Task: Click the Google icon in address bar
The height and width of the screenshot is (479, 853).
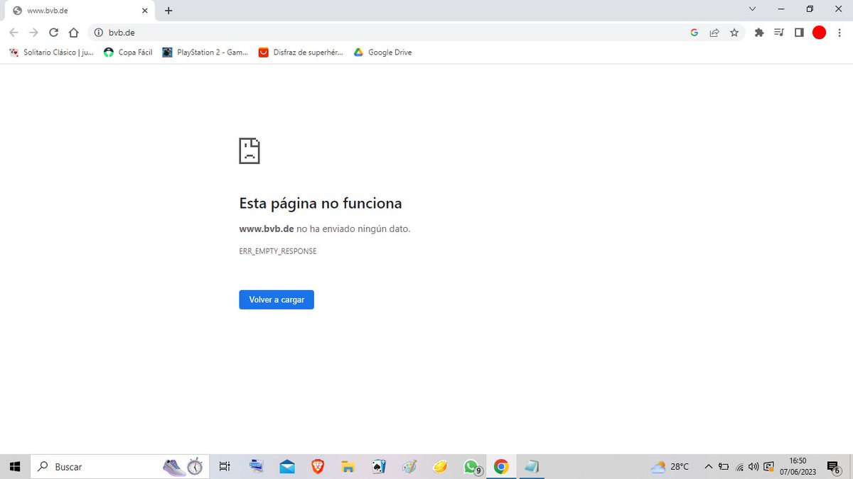Action: 694,33
